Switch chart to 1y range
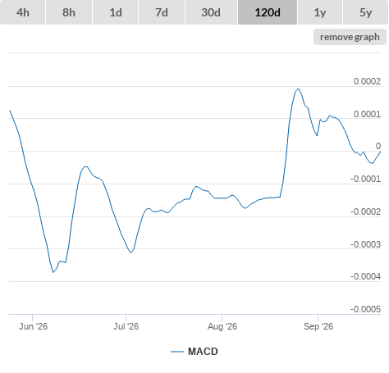 tap(320, 12)
